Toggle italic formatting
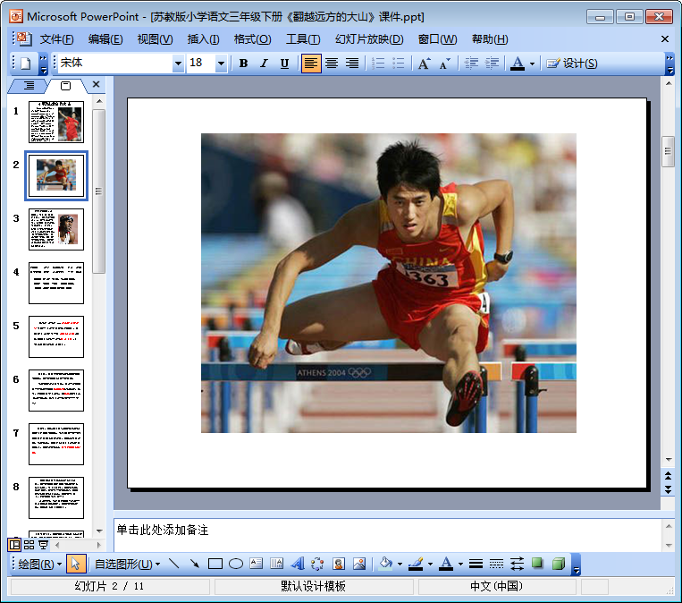This screenshot has width=682, height=603. click(x=264, y=64)
